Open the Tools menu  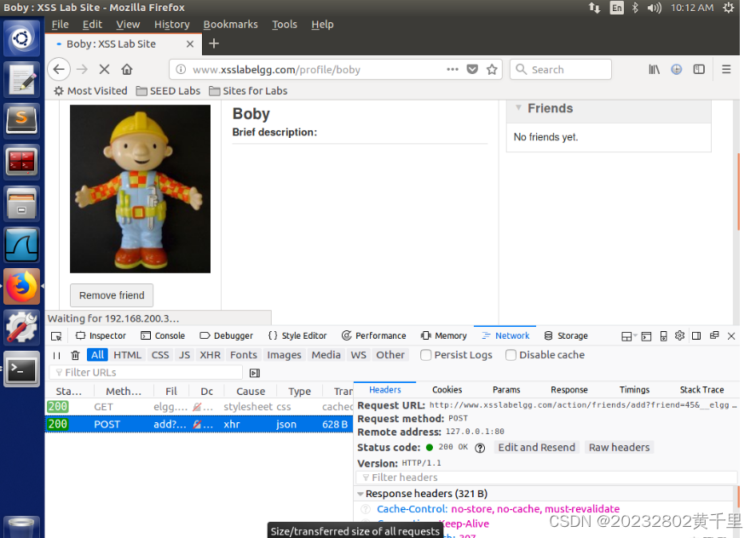pyautogui.click(x=285, y=24)
